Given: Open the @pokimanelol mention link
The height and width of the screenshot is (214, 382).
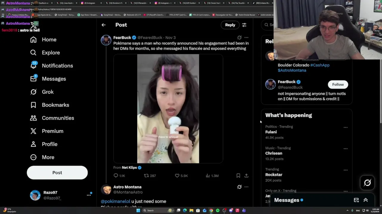Looking at the screenshot, I should (115, 201).
